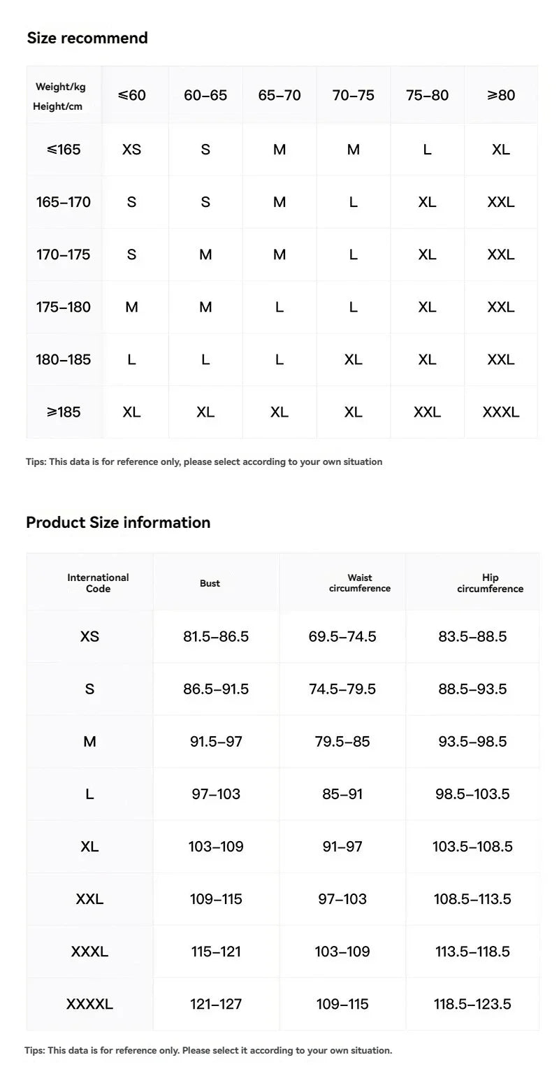Click the "Size recommend" heading
Viewport: 559px width, 1069px height.
coord(87,38)
